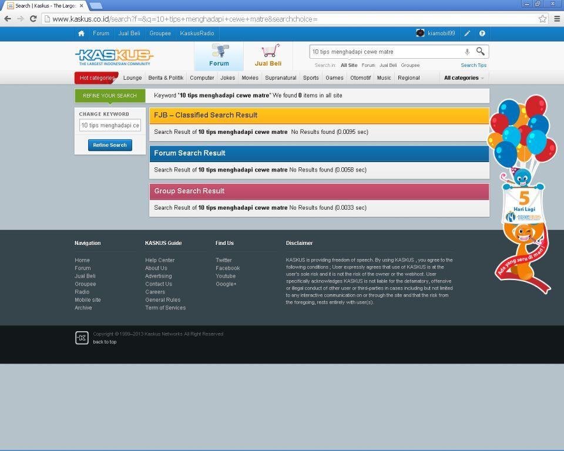
Task: Click KaskusRadio in the top bar
Action: pos(197,33)
